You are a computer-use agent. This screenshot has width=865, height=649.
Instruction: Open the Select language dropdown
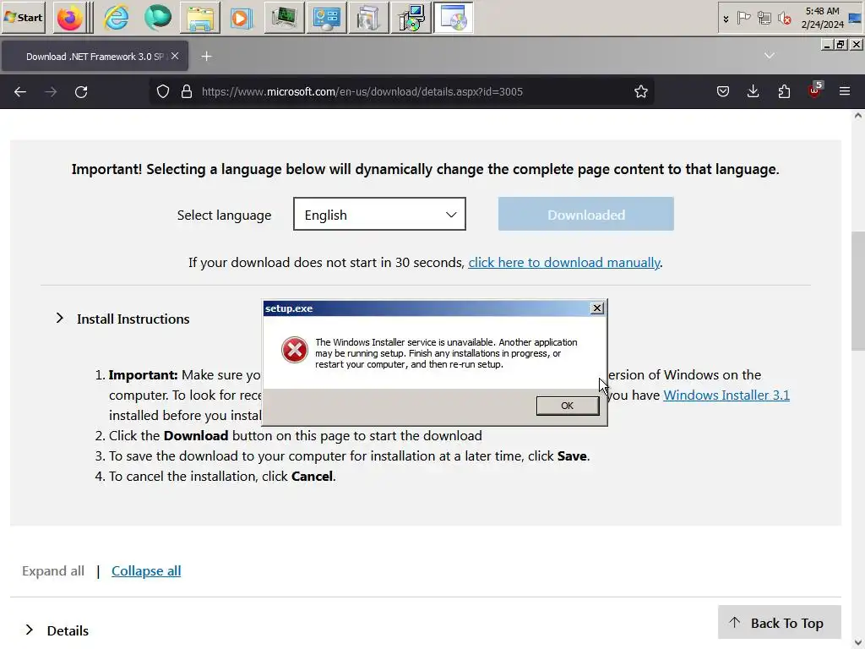pyautogui.click(x=379, y=214)
